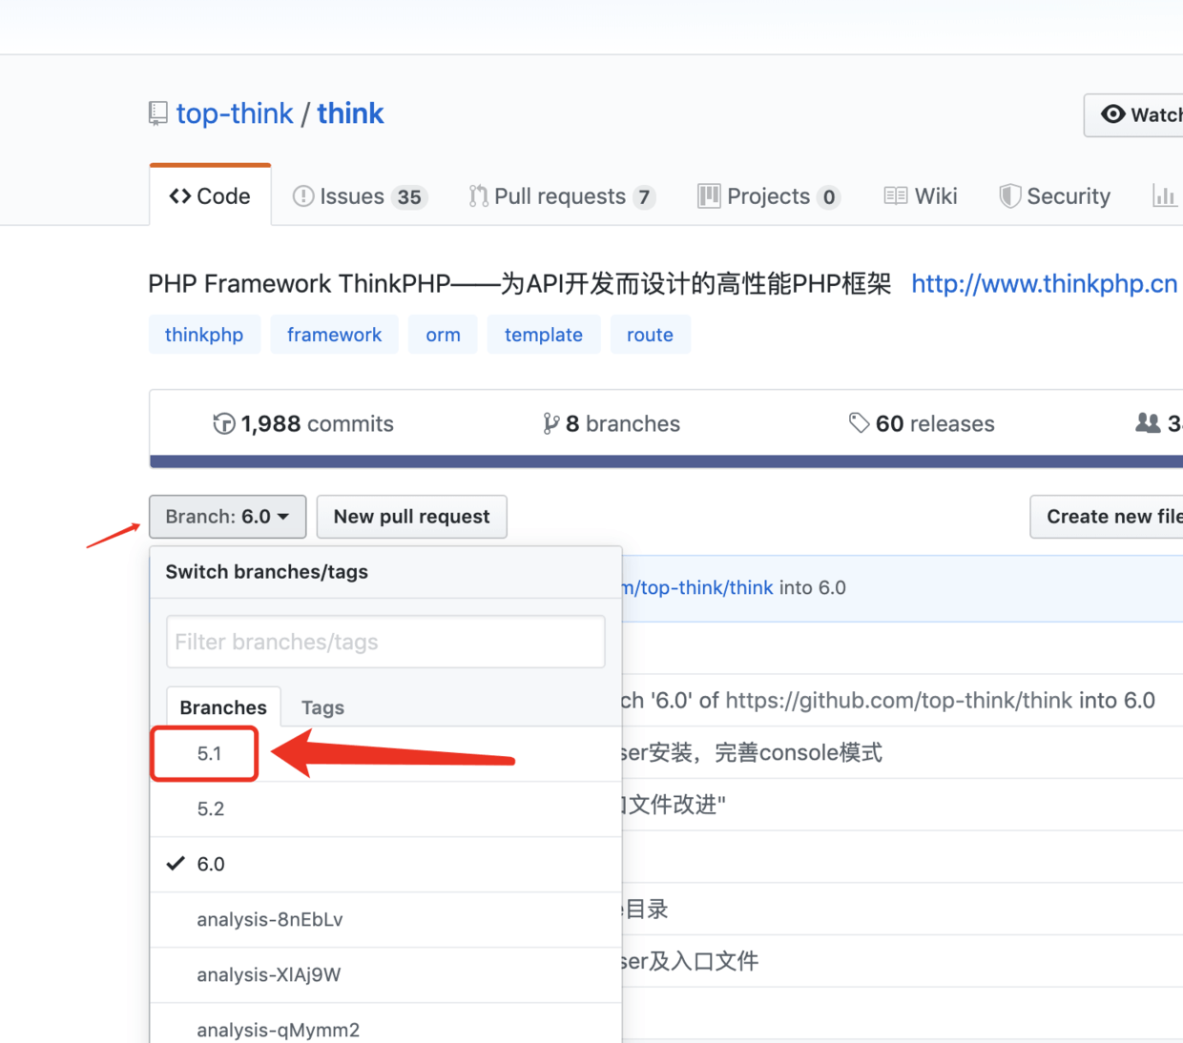
Task: Open the Branch: 6.0 dropdown
Action: 227,517
